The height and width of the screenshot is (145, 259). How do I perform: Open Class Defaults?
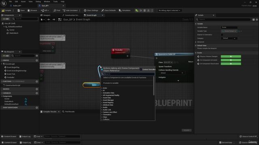coord(108,10)
